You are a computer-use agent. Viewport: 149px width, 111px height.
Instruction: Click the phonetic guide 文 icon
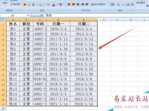click(60, 5)
